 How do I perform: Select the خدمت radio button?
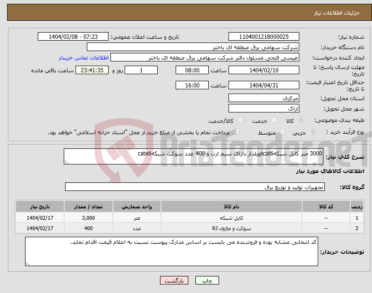click(x=274, y=120)
